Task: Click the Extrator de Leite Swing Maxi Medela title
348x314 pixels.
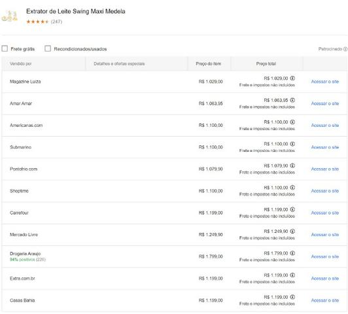Action: point(76,11)
